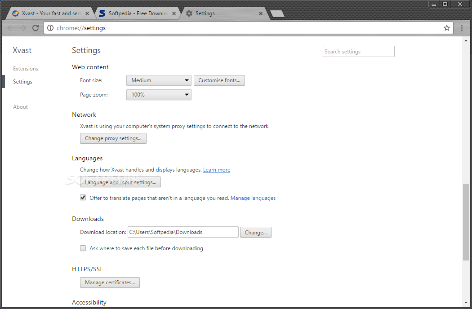This screenshot has width=472, height=309.
Task: Close the Settings tab
Action: 261,13
